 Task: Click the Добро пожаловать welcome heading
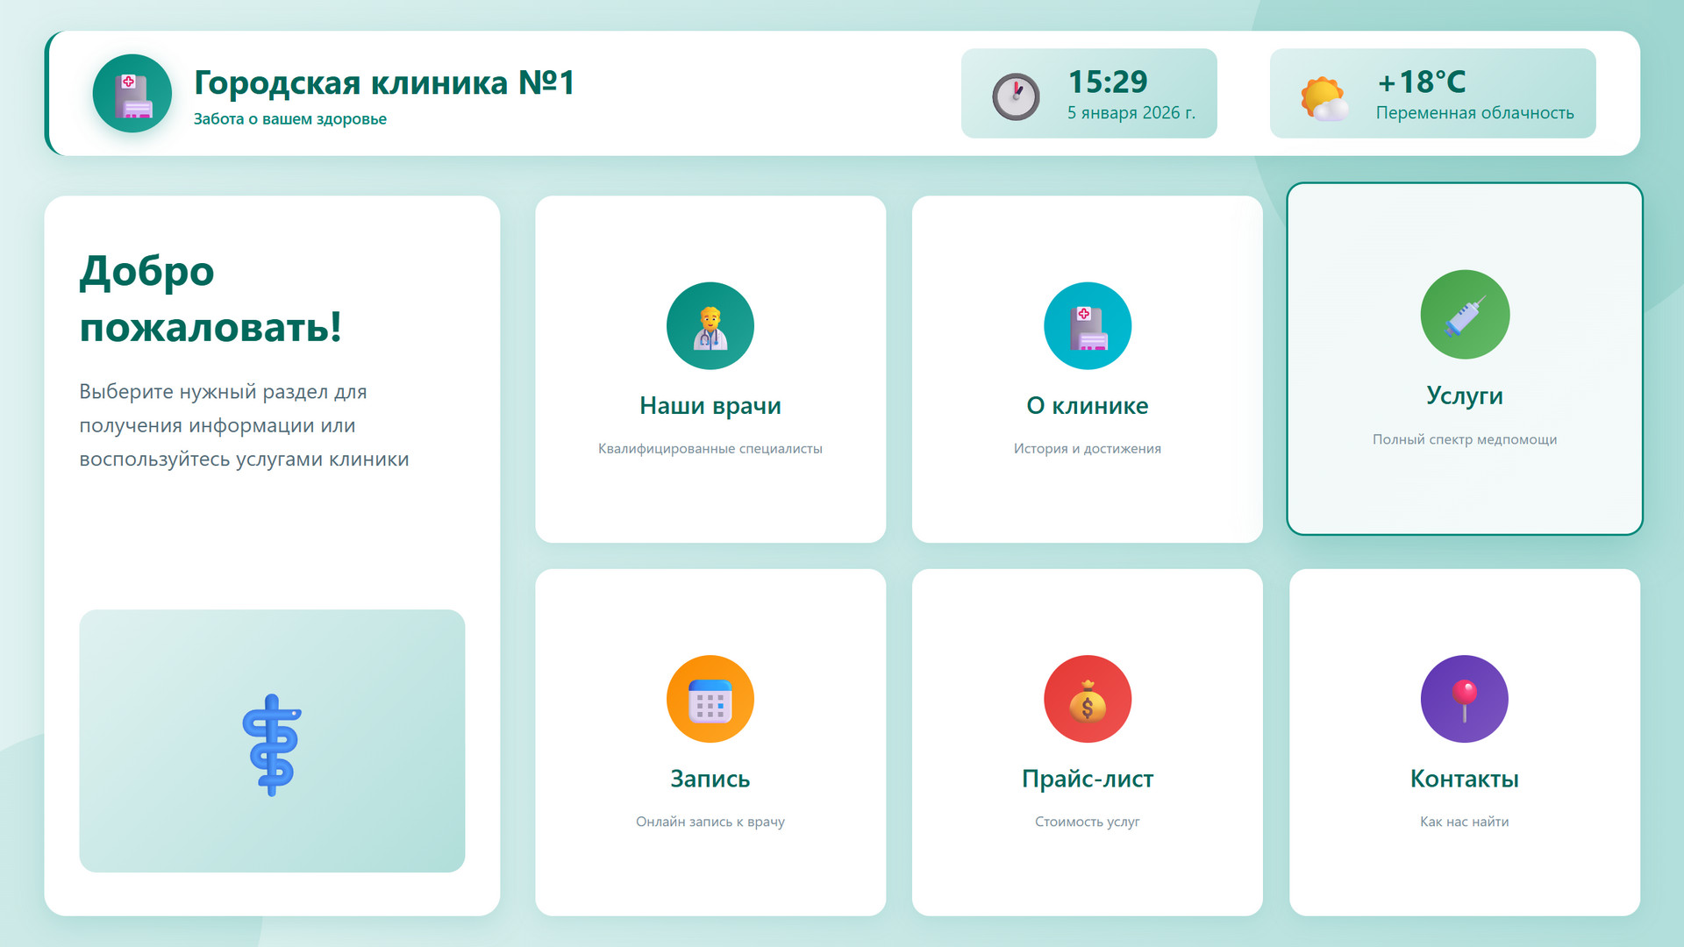click(x=210, y=298)
